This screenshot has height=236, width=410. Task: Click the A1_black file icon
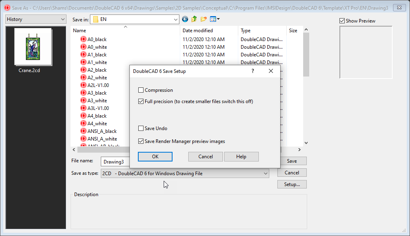point(83,54)
